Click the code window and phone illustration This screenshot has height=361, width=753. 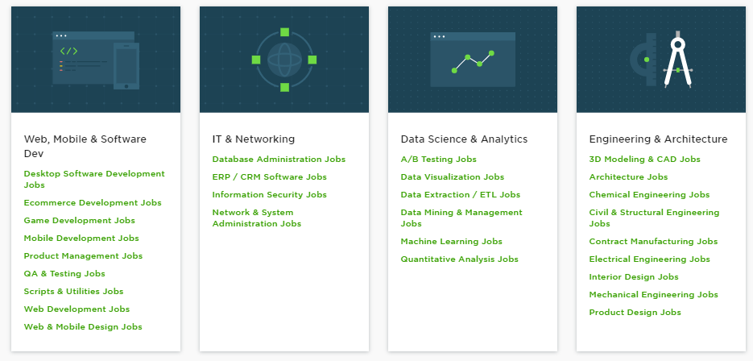[96, 60]
